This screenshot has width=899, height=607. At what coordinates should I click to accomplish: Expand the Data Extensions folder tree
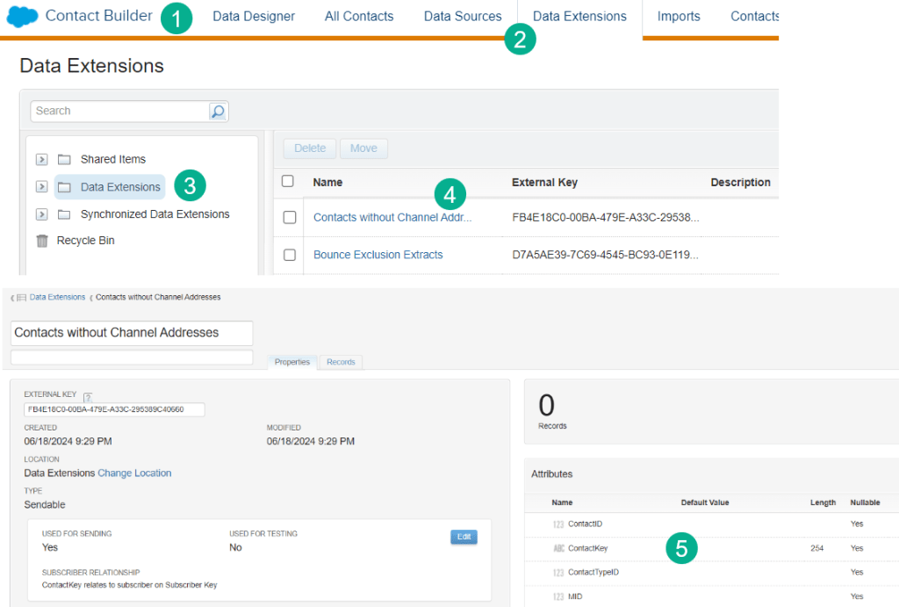pyautogui.click(x=41, y=187)
